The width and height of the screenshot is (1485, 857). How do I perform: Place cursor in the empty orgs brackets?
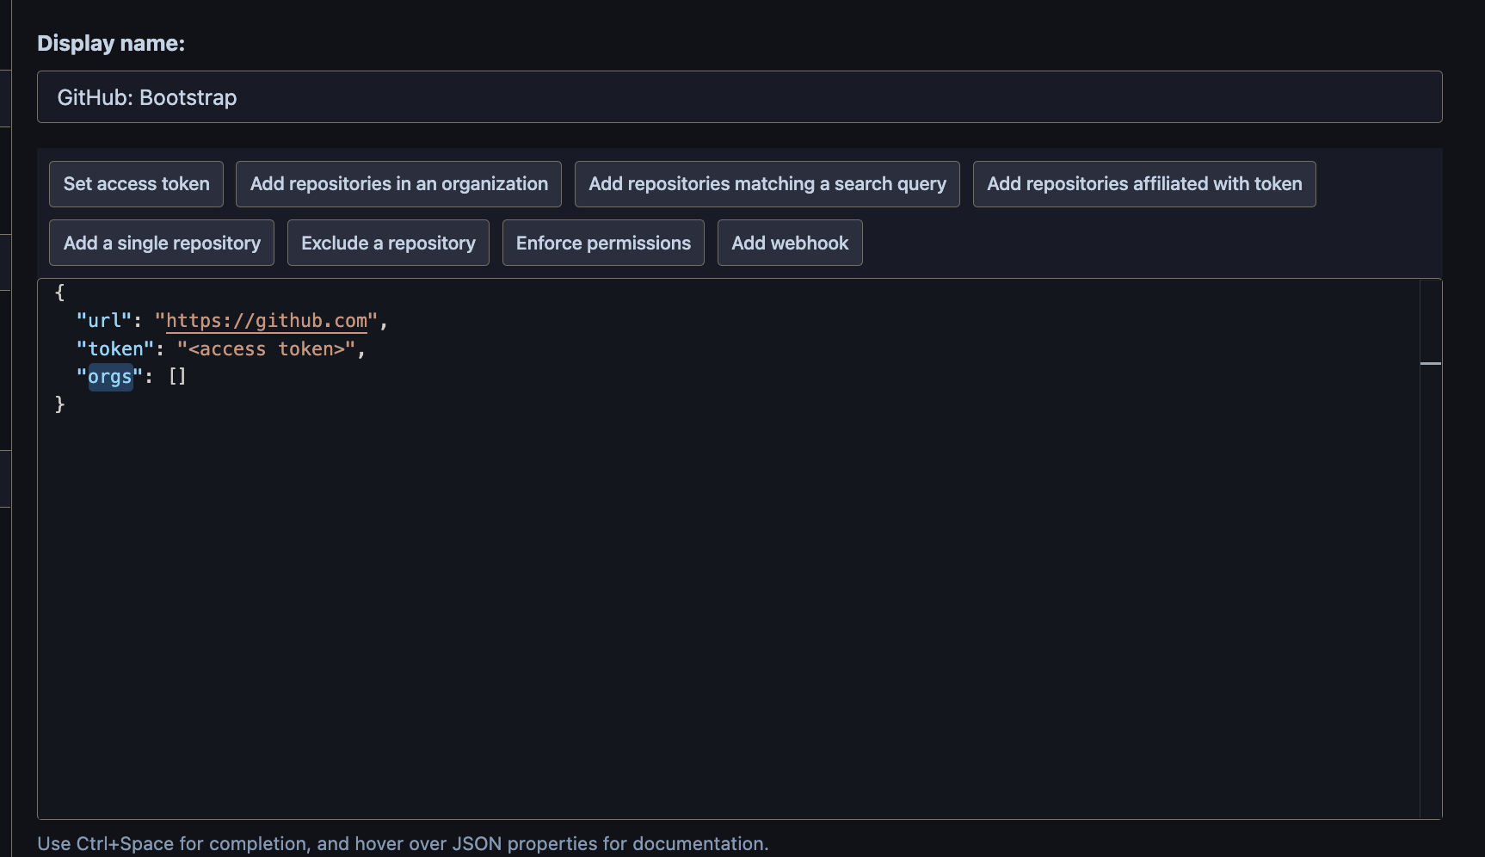click(x=177, y=377)
